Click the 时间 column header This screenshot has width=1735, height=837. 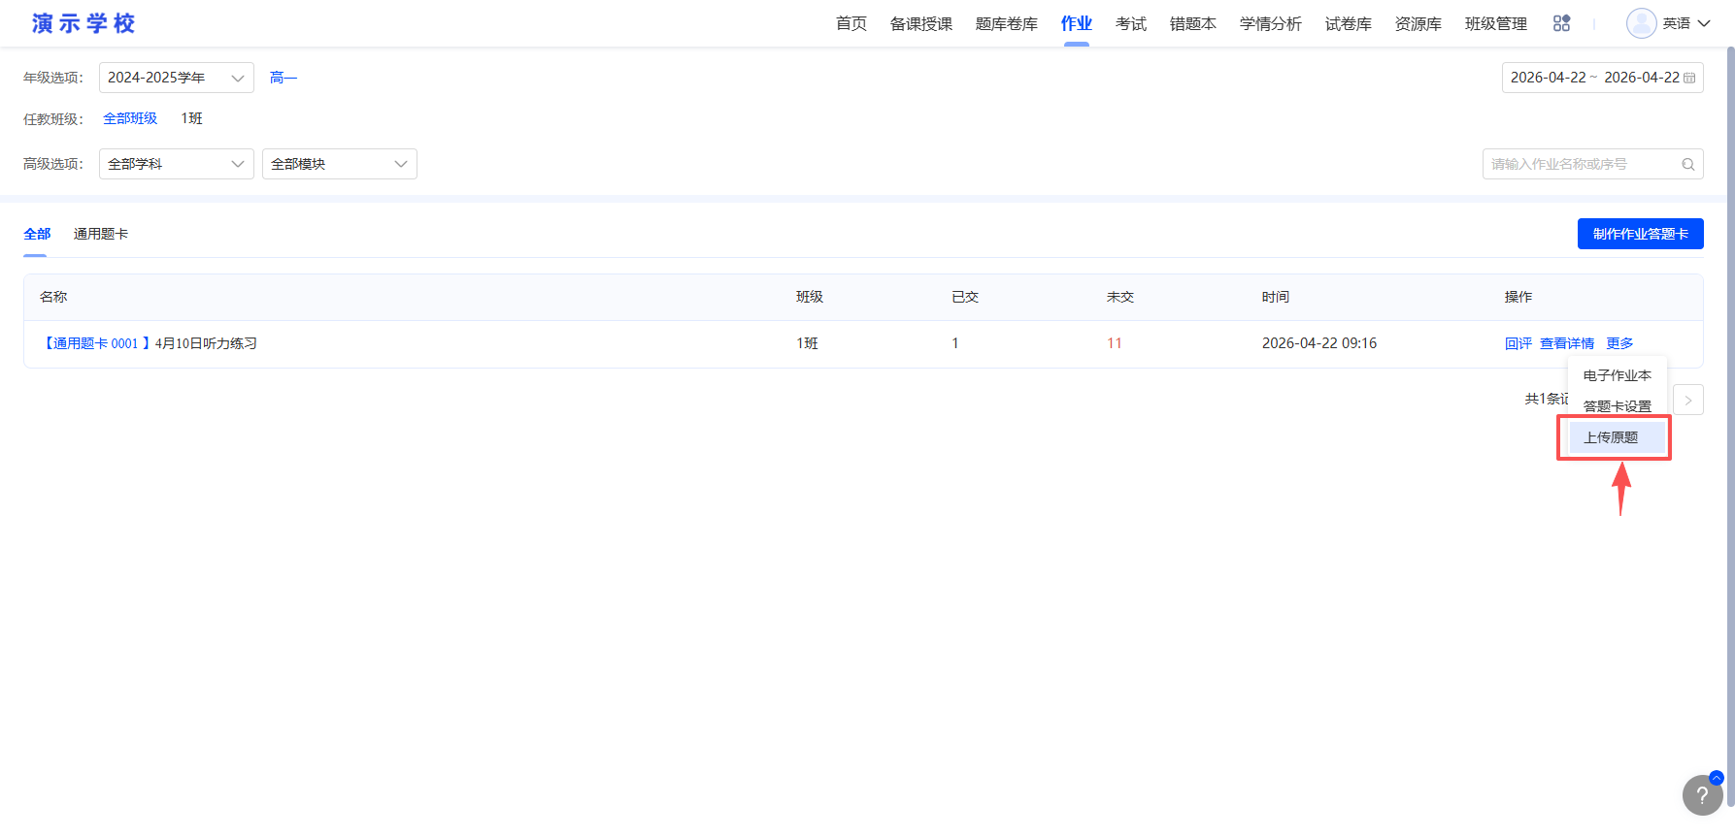[1276, 297]
